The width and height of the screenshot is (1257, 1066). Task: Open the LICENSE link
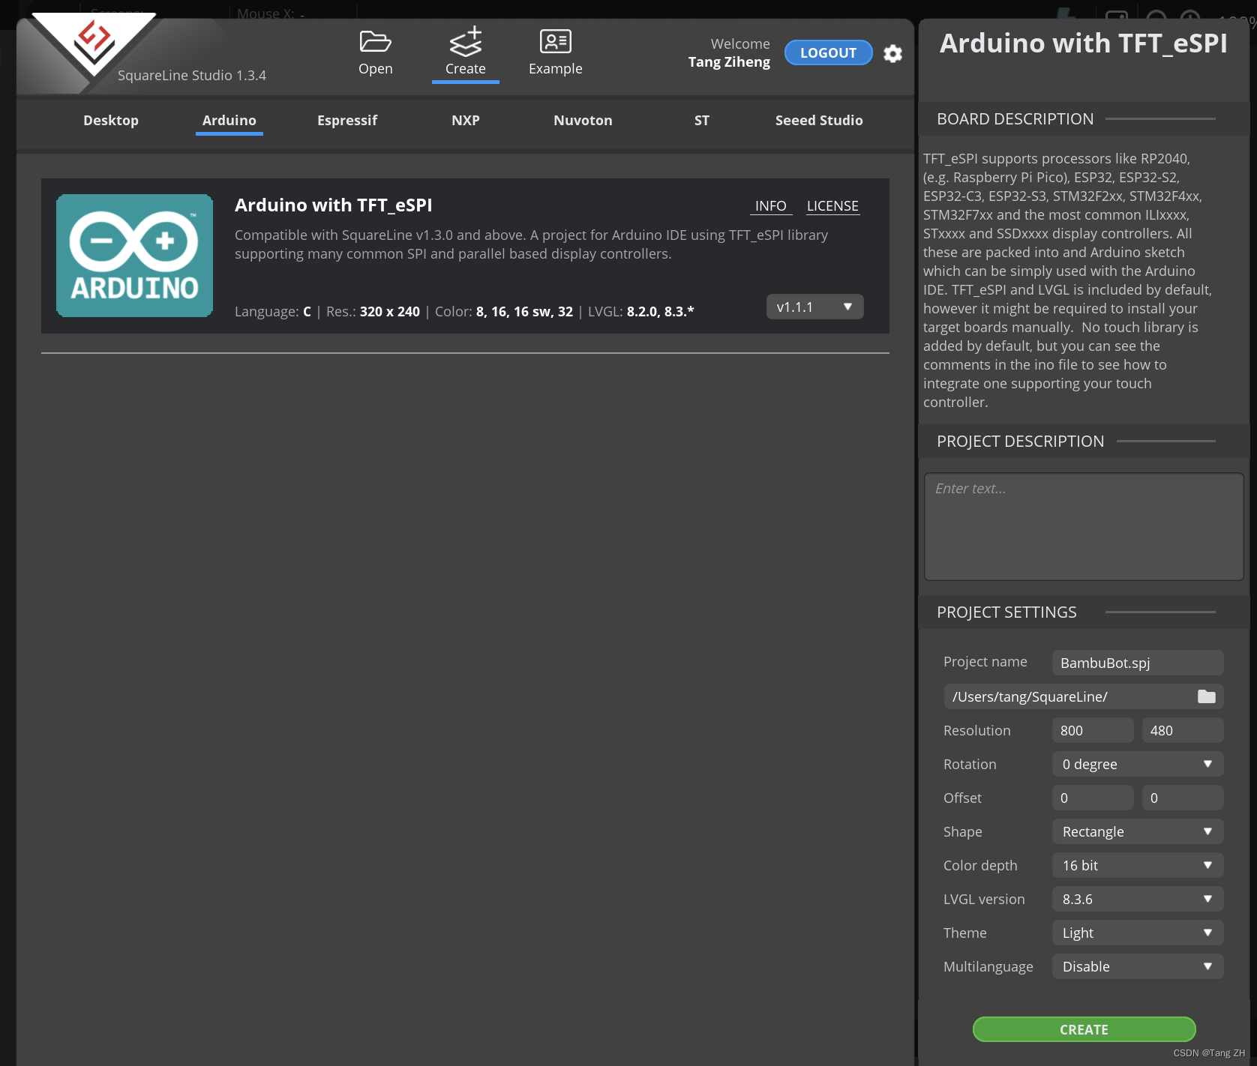832,206
